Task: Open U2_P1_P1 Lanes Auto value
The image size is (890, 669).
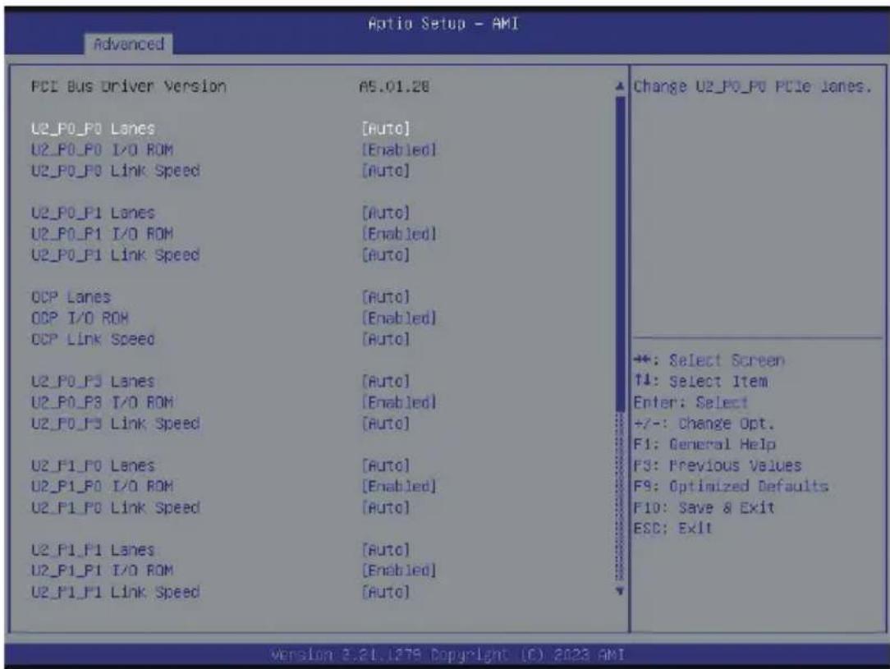Action: coord(385,549)
